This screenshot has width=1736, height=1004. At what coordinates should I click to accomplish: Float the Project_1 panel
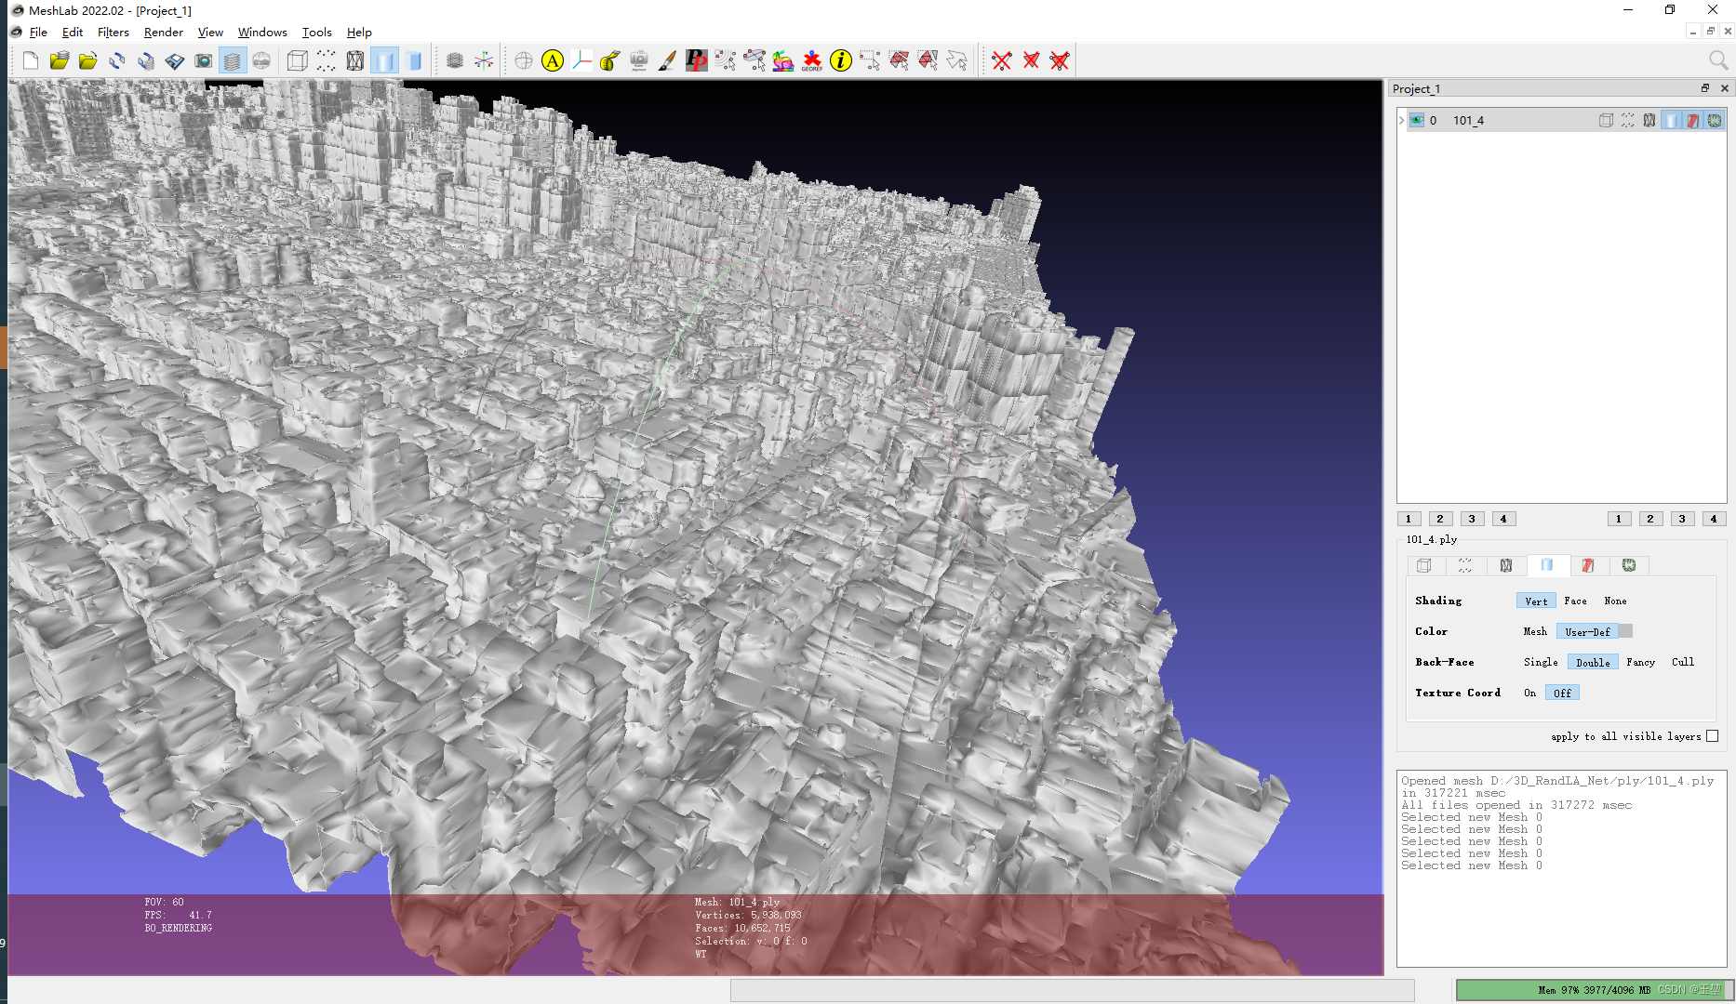coord(1705,88)
